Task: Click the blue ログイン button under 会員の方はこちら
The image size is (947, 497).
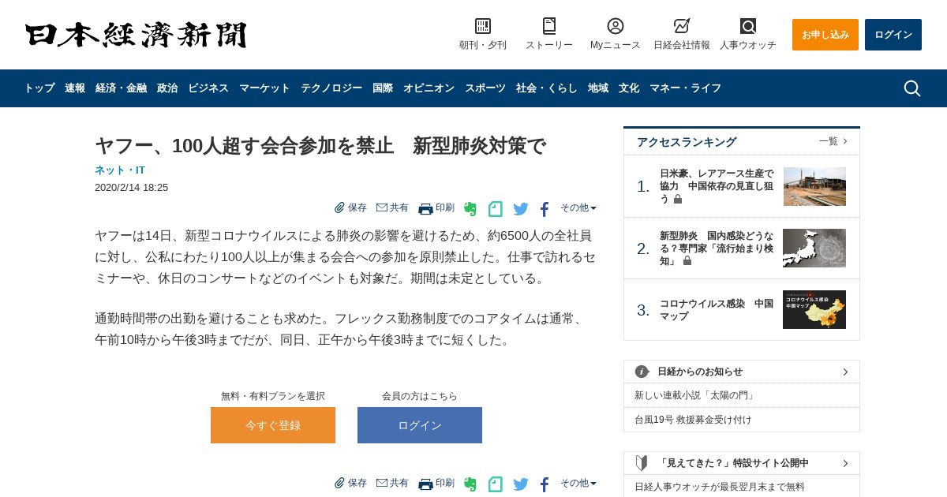Action: (420, 425)
